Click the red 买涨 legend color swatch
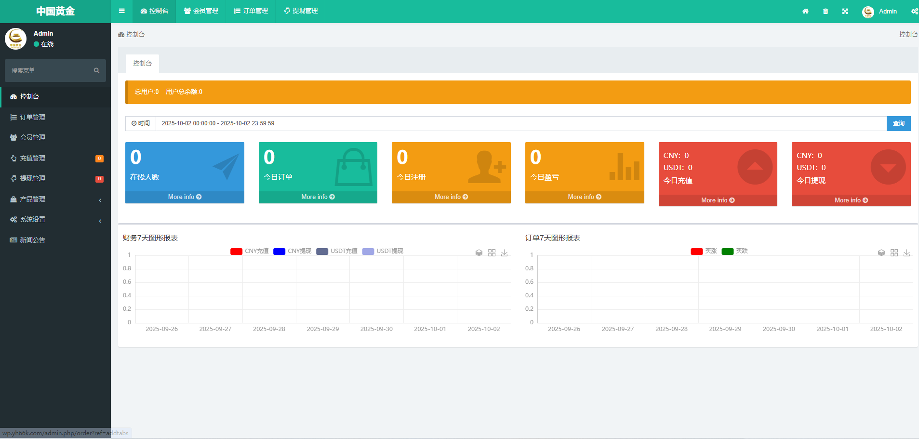Screen dimensions: 919x439 point(696,252)
